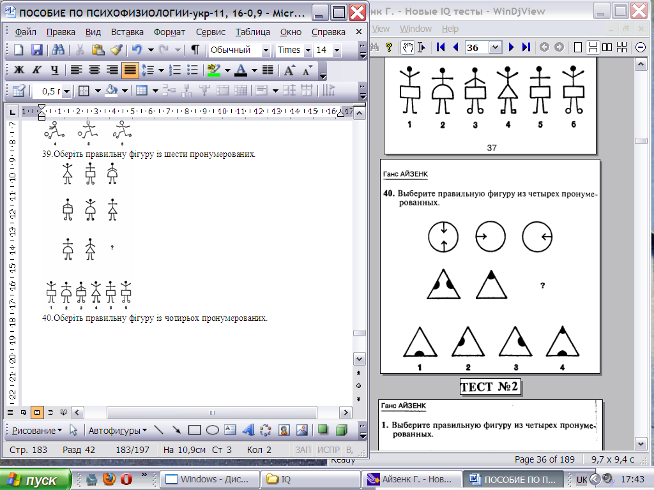The height and width of the screenshot is (490, 654).
Task: Click the numbered list icon
Action: (x=175, y=70)
